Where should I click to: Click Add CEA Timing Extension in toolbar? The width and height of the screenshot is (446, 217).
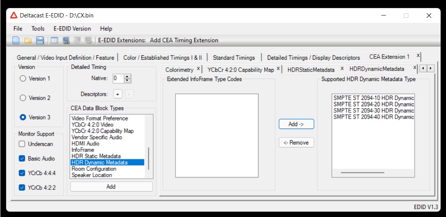(184, 40)
